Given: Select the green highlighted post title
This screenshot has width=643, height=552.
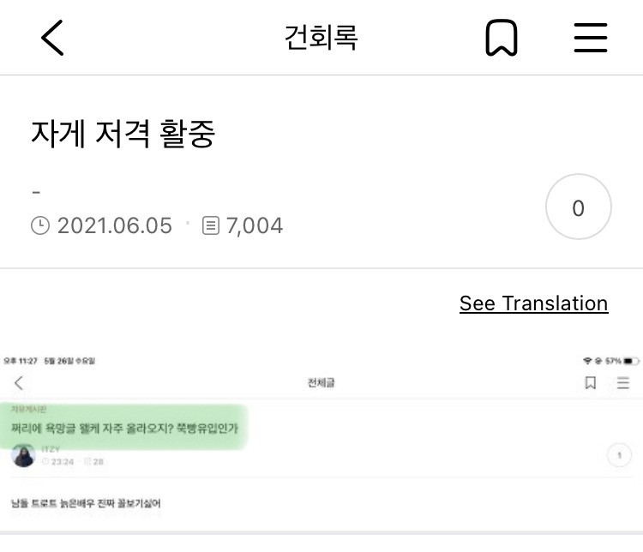Looking at the screenshot, I should 124,429.
